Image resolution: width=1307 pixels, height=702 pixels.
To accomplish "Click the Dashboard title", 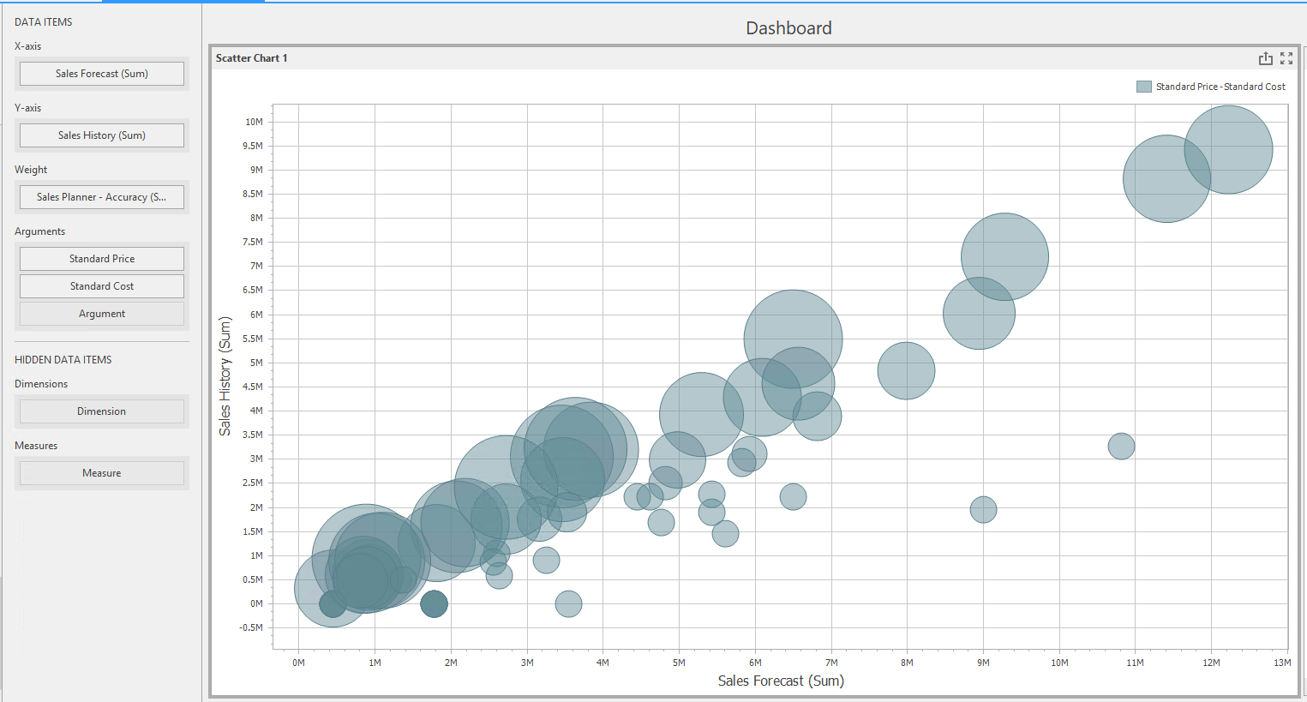I will pyautogui.click(x=788, y=28).
